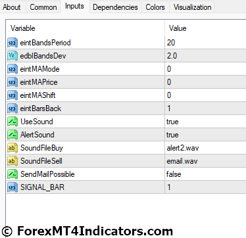
Task: Change the SendMailPossible false value
Action: (205, 174)
